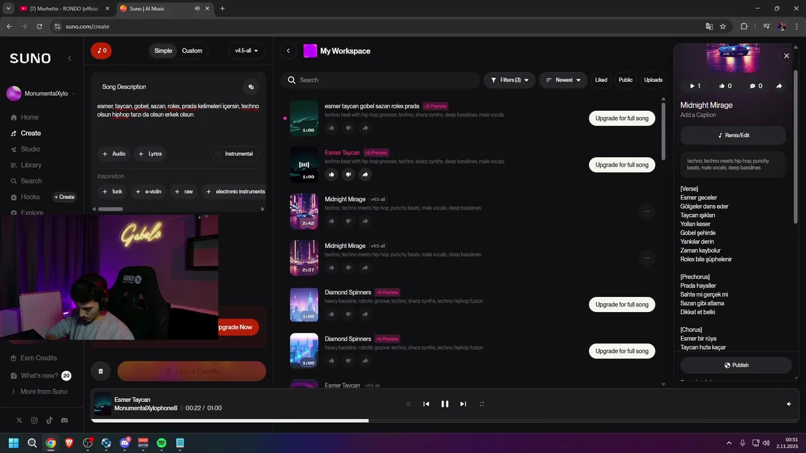Viewport: 806px width, 453px height.
Task: Toggle the Liked filter
Action: click(601, 80)
